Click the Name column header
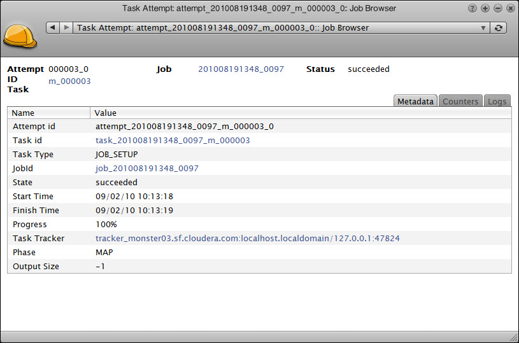The height and width of the screenshot is (343, 519). tap(24, 113)
